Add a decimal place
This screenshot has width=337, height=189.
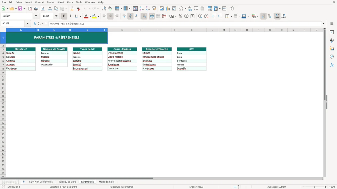200,16
